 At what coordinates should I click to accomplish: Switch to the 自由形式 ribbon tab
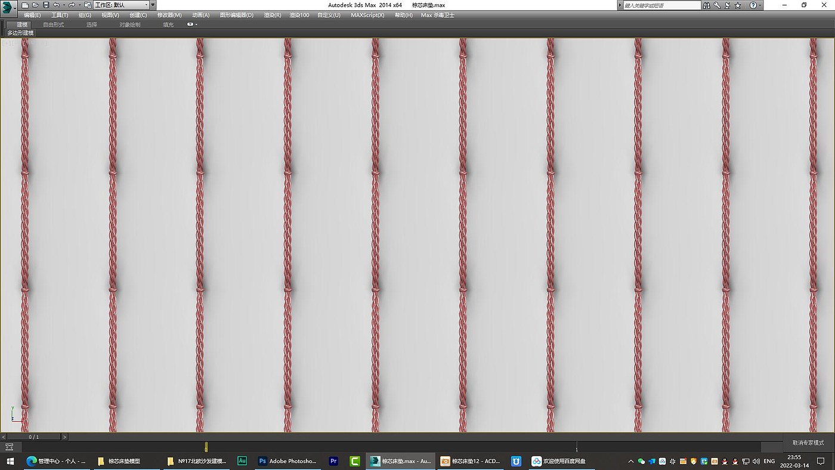click(54, 24)
